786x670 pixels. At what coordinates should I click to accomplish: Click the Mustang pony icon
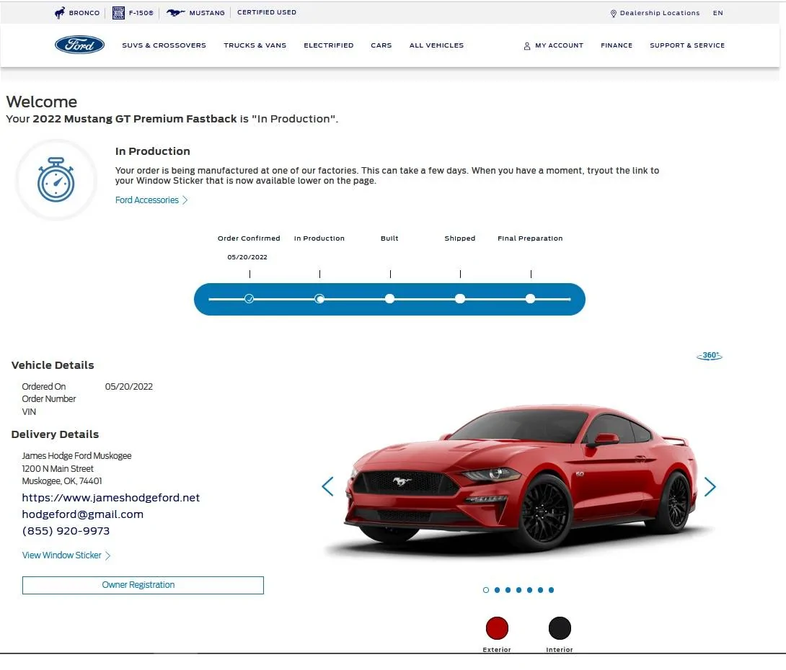(x=175, y=13)
